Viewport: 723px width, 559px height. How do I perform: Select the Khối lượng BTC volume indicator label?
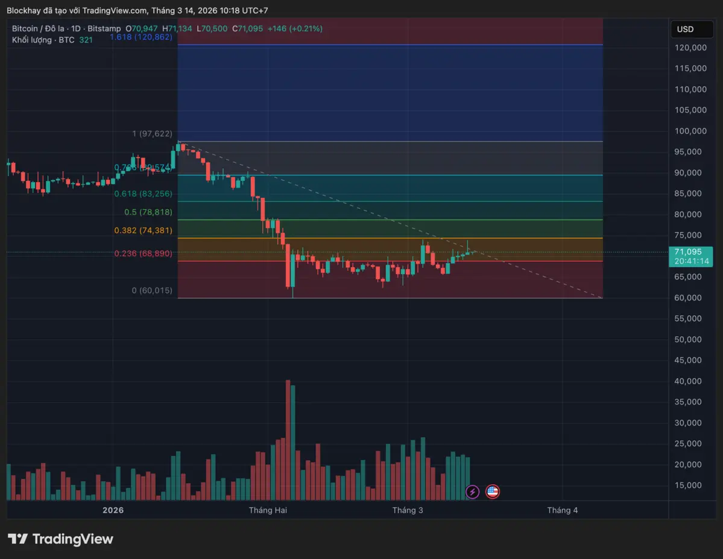(43, 40)
